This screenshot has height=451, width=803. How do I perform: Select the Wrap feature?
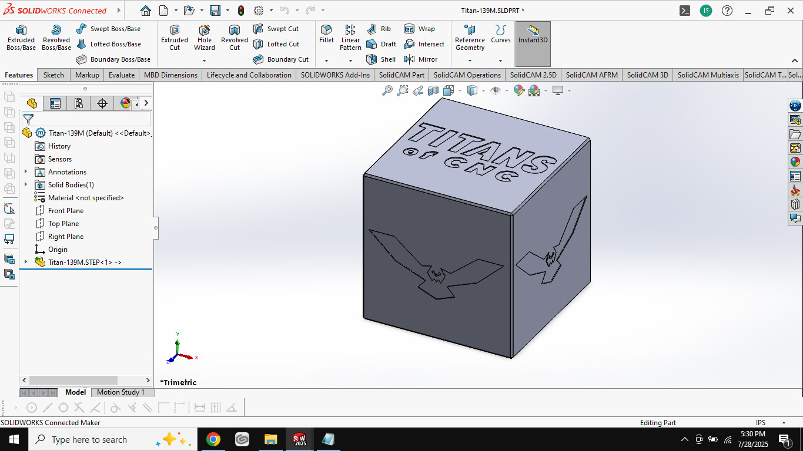[420, 29]
